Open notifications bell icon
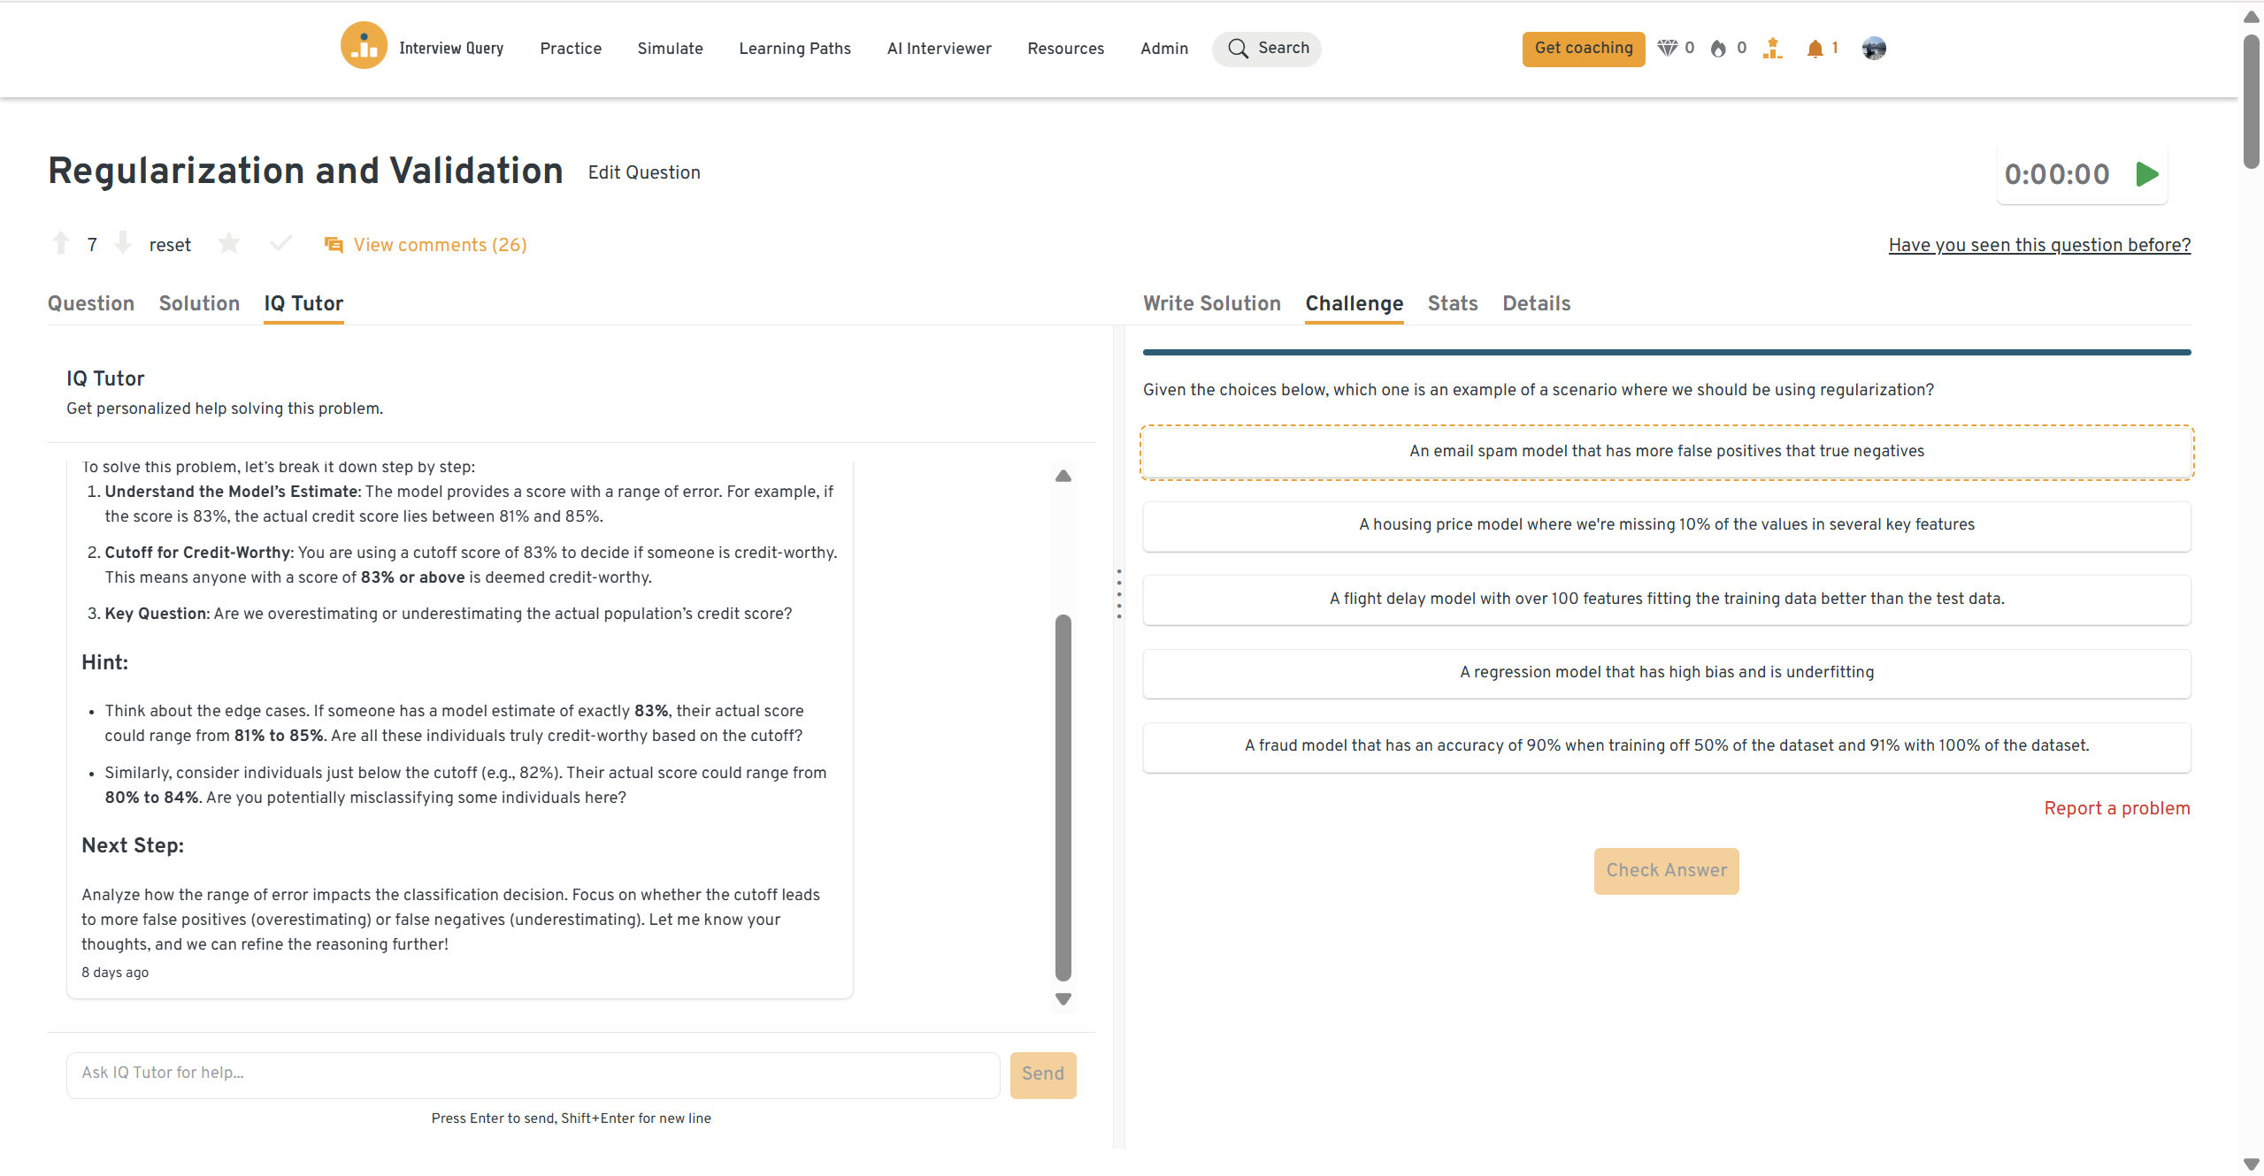Screen dimensions: 2264x1176 click(1815, 49)
